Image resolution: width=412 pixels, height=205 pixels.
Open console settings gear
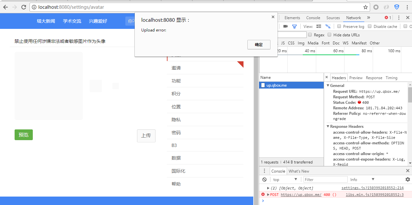pos(408,179)
